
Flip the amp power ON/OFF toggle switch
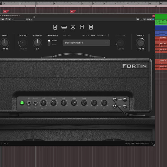[29, 103]
